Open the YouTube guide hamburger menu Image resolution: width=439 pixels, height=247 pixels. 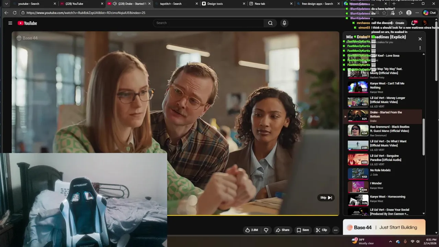pos(10,23)
